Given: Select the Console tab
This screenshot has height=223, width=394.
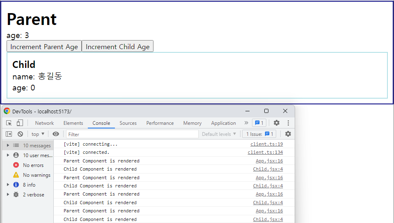Looking at the screenshot, I should pos(101,123).
